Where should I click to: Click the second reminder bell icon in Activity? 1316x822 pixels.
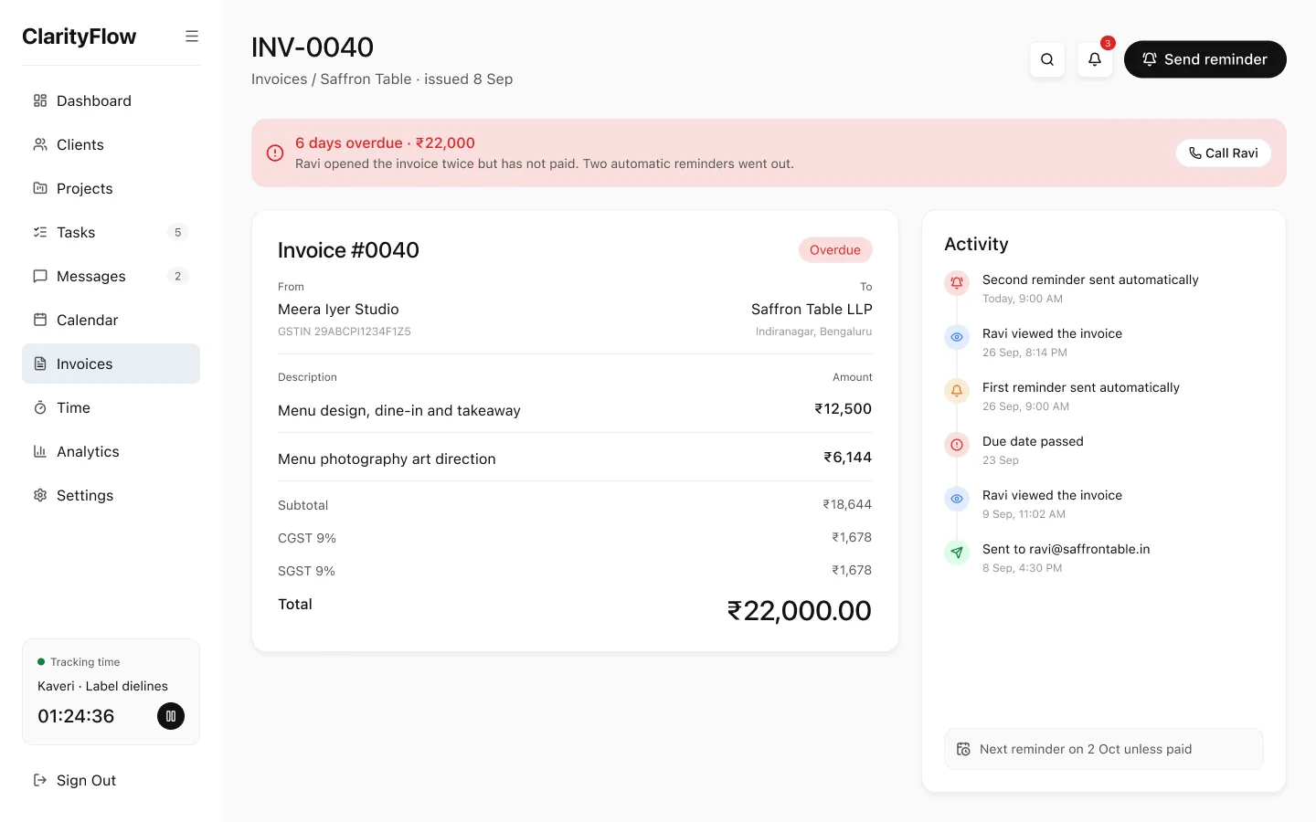pyautogui.click(x=957, y=283)
